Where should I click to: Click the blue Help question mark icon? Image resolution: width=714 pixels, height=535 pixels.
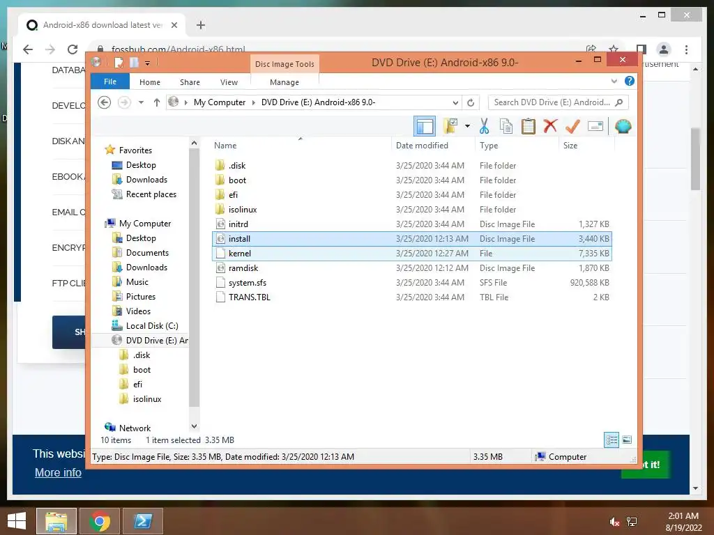pos(630,81)
